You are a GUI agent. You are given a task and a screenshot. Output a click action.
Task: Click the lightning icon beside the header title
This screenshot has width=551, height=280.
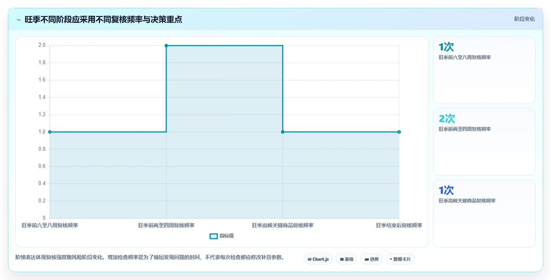(19, 20)
